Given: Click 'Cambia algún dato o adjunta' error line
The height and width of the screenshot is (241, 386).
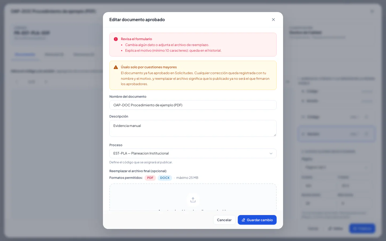Looking at the screenshot, I should [167, 45].
